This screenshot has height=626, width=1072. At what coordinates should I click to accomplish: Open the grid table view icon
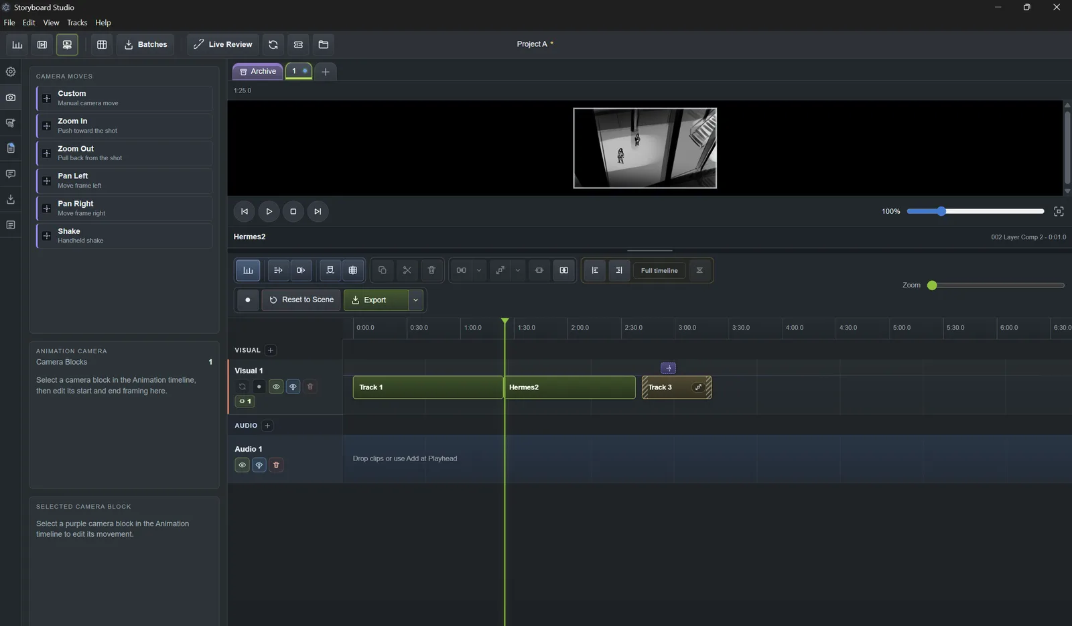point(102,45)
